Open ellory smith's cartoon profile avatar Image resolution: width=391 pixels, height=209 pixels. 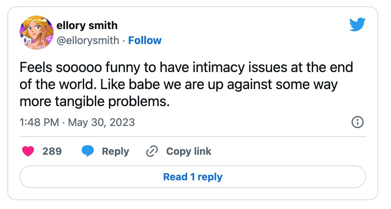coord(37,33)
